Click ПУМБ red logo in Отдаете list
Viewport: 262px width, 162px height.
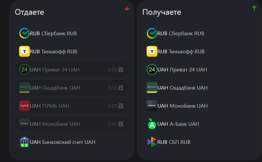click(x=24, y=106)
